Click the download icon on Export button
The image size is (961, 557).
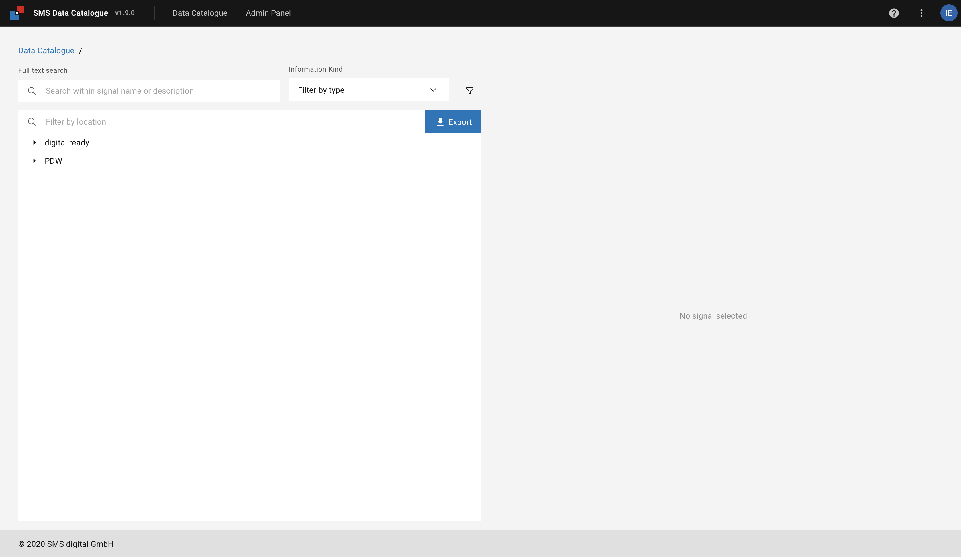440,122
